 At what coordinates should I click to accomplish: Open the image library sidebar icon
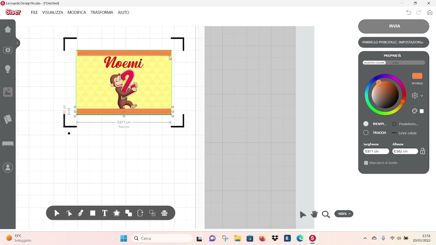pyautogui.click(x=8, y=92)
